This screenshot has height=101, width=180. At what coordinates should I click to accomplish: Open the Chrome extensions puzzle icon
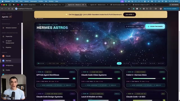click(x=150, y=9)
